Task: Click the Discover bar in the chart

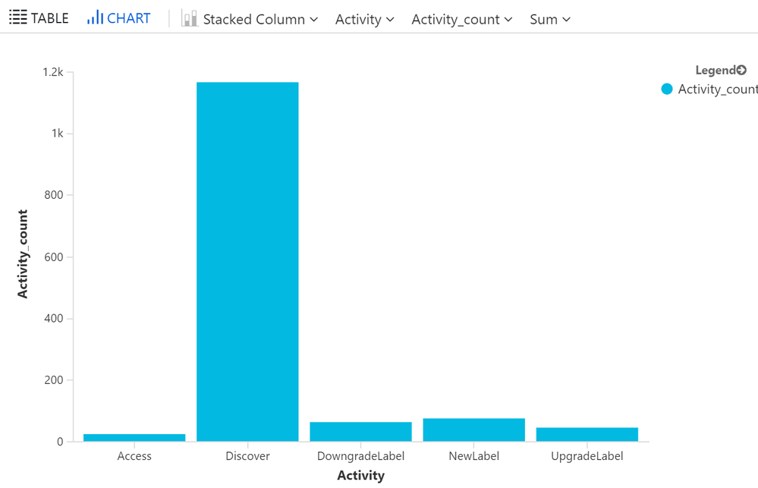Action: click(x=247, y=261)
